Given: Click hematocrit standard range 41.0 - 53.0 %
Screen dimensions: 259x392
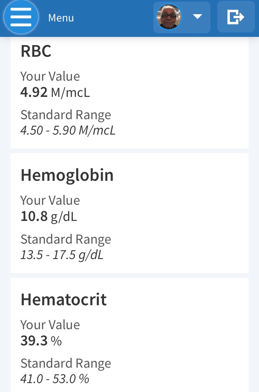Looking at the screenshot, I should click(x=55, y=379).
